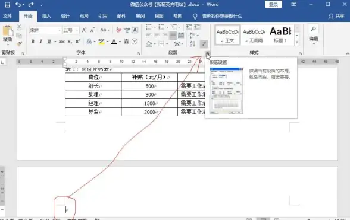Screen dimensions: 350x220
Task: Activate the Format Painter brush
Action: [19, 43]
